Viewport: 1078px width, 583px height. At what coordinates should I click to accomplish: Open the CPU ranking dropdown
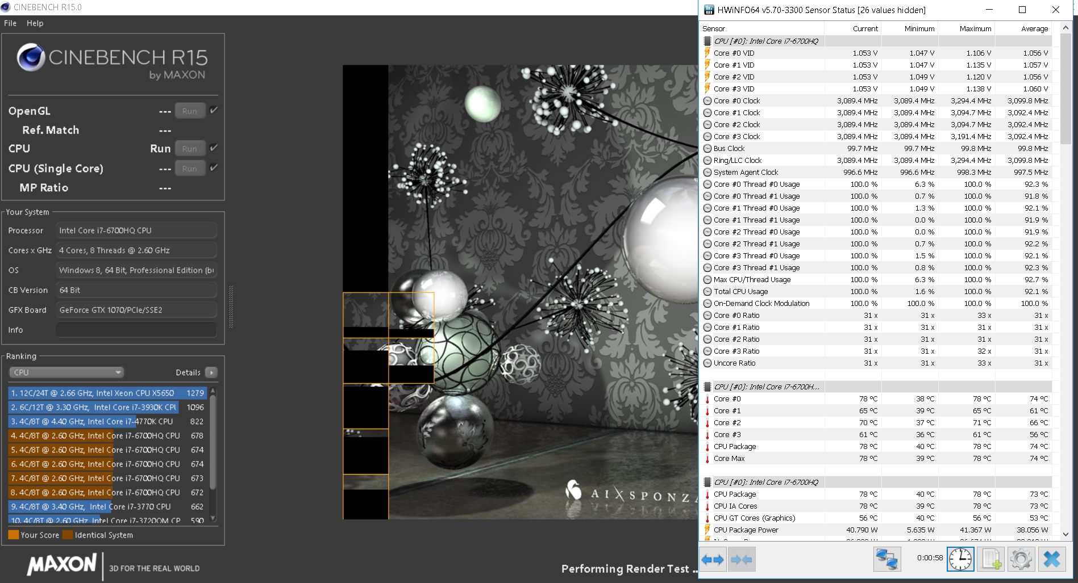click(x=66, y=372)
